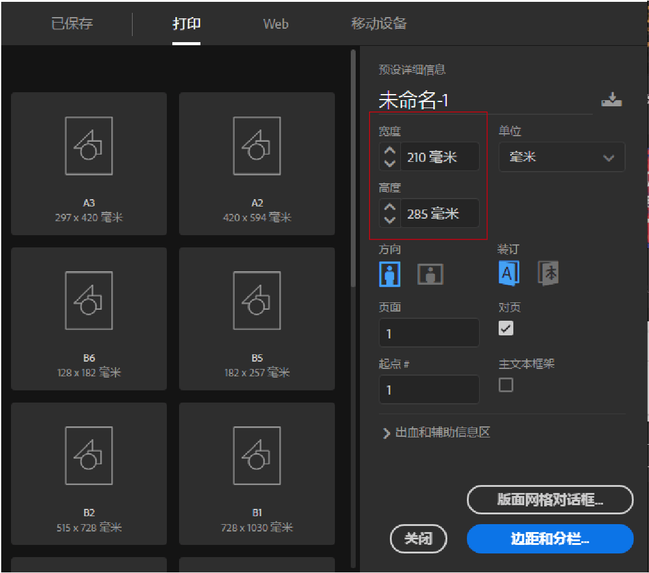
Task: Toggle the 对页 checkbox
Action: [x=506, y=329]
